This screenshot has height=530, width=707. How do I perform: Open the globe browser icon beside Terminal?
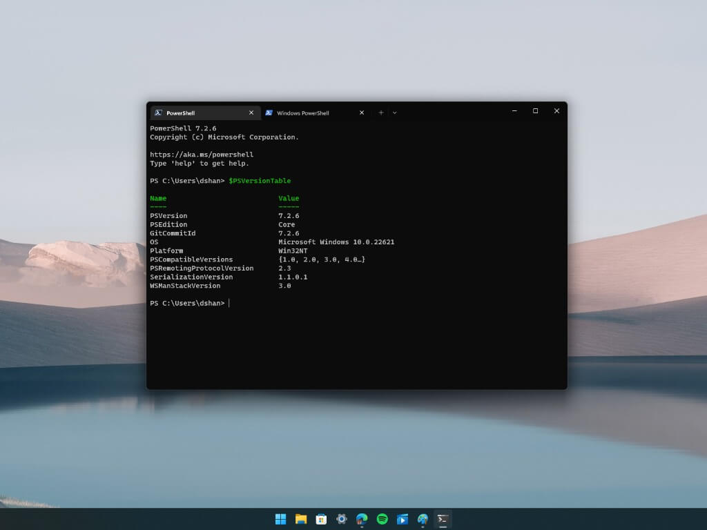click(423, 519)
